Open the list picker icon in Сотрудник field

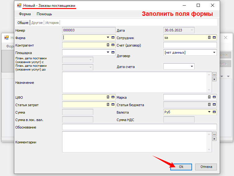(x=209, y=38)
